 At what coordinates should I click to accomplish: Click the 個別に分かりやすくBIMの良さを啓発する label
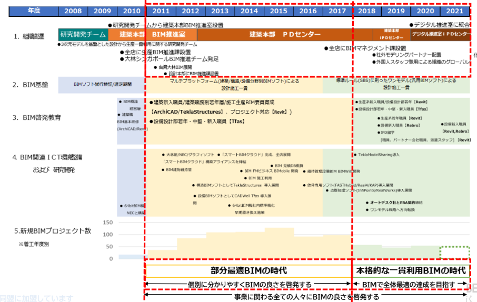pos(250,285)
